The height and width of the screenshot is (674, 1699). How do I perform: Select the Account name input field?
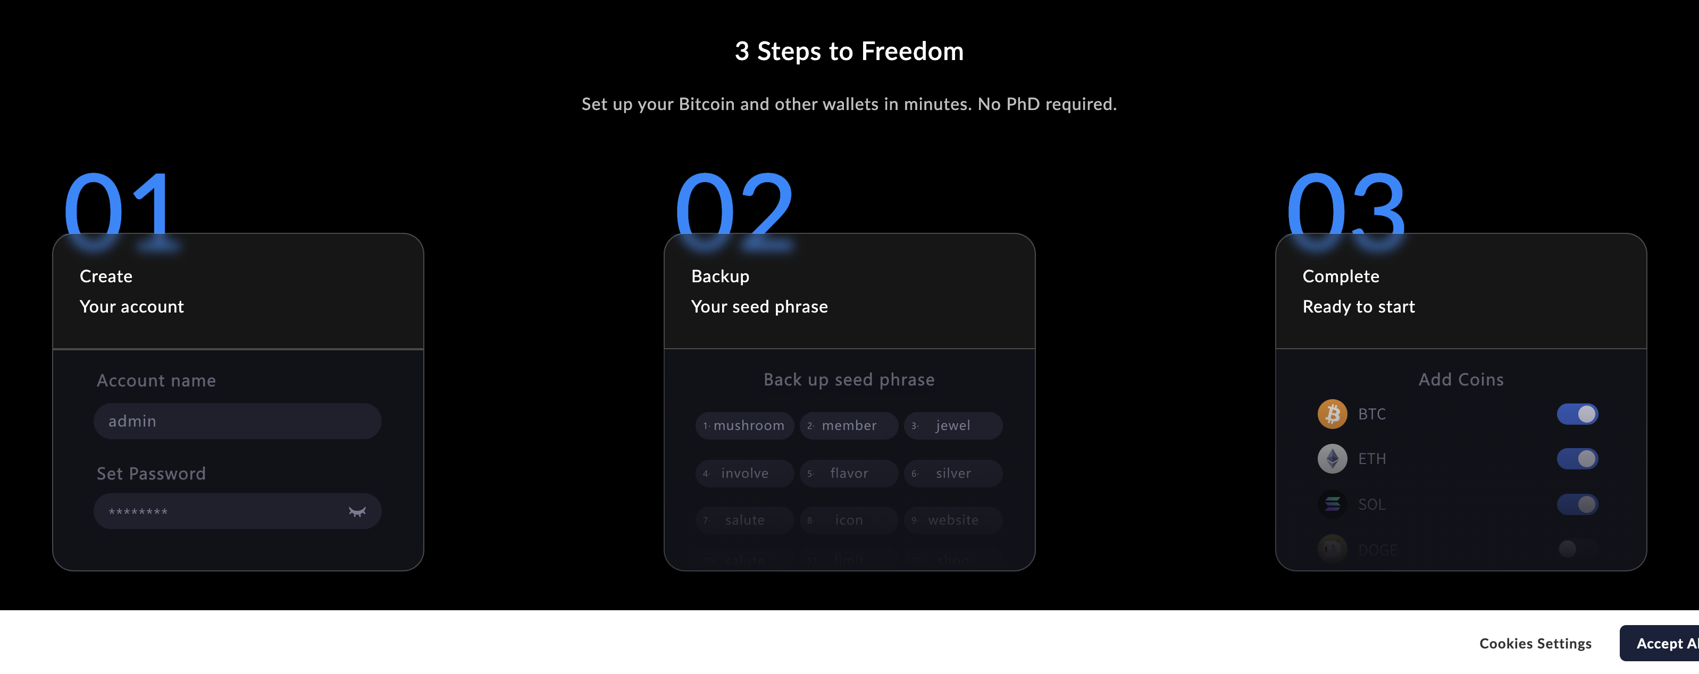pos(237,420)
